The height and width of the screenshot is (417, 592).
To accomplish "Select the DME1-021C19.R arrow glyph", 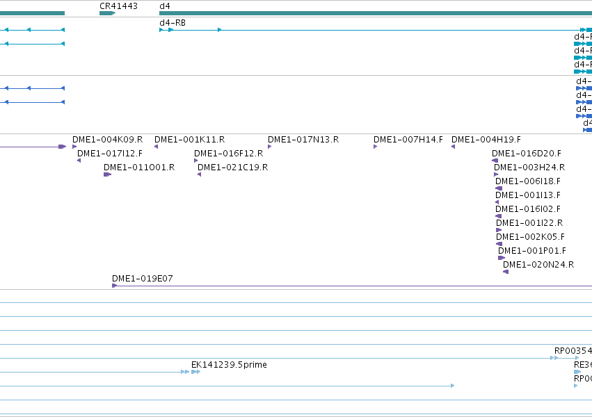I will (x=200, y=174).
